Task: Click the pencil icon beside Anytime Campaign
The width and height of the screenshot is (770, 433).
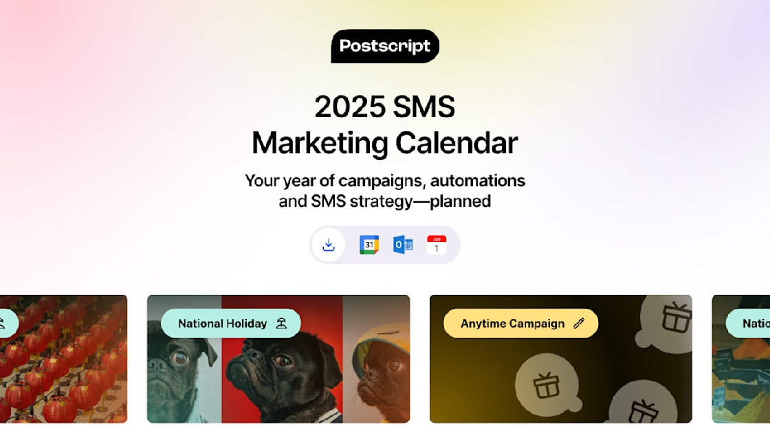Action: point(579,323)
